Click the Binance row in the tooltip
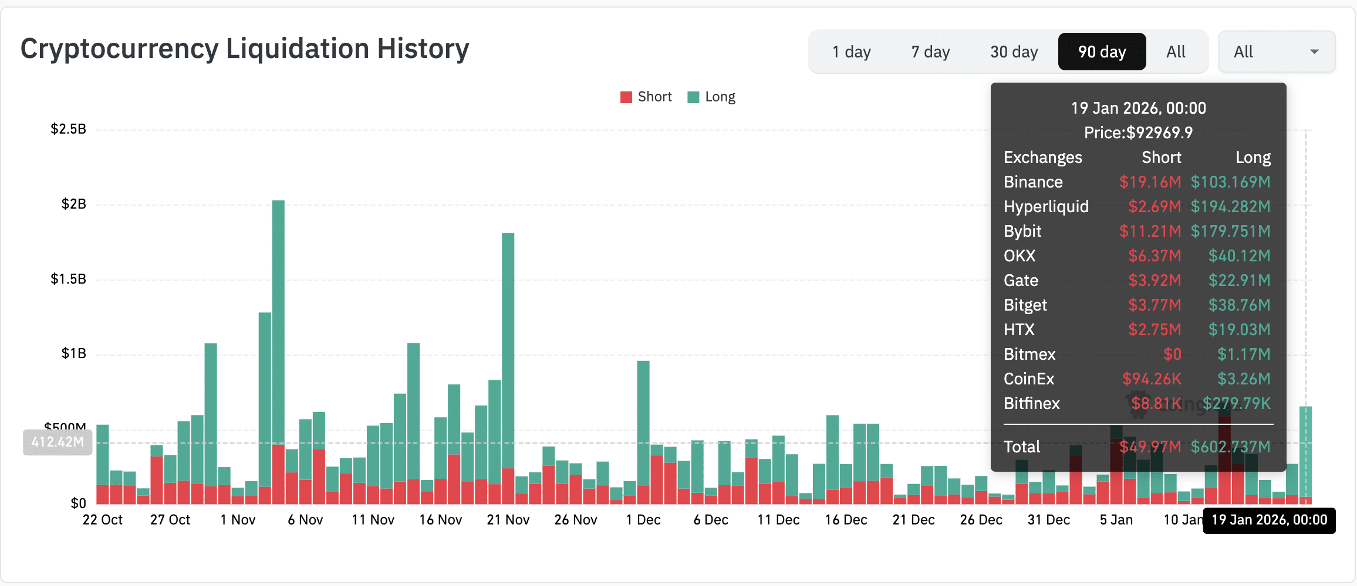1357x586 pixels. (x=1137, y=182)
